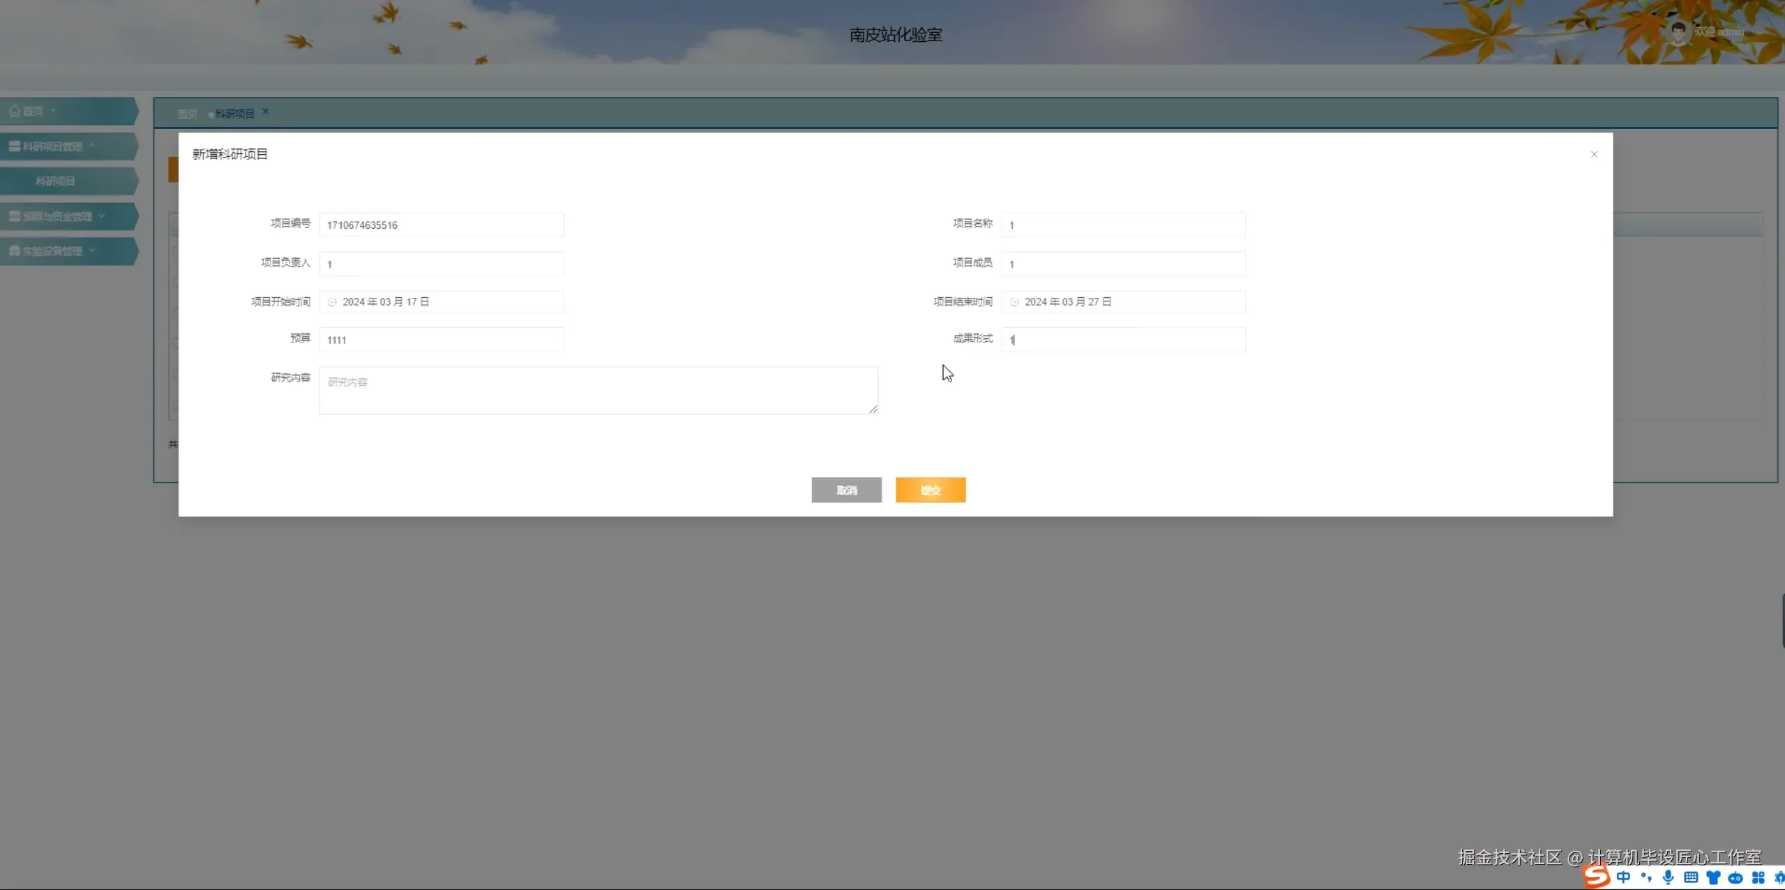Click the 提交 submit button

pyautogui.click(x=930, y=490)
